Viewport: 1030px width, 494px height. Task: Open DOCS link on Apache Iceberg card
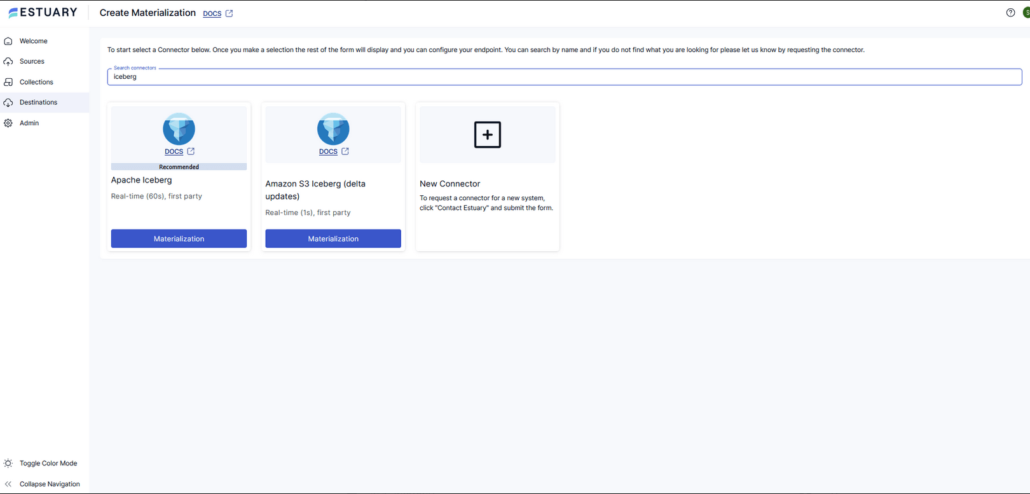click(x=174, y=151)
